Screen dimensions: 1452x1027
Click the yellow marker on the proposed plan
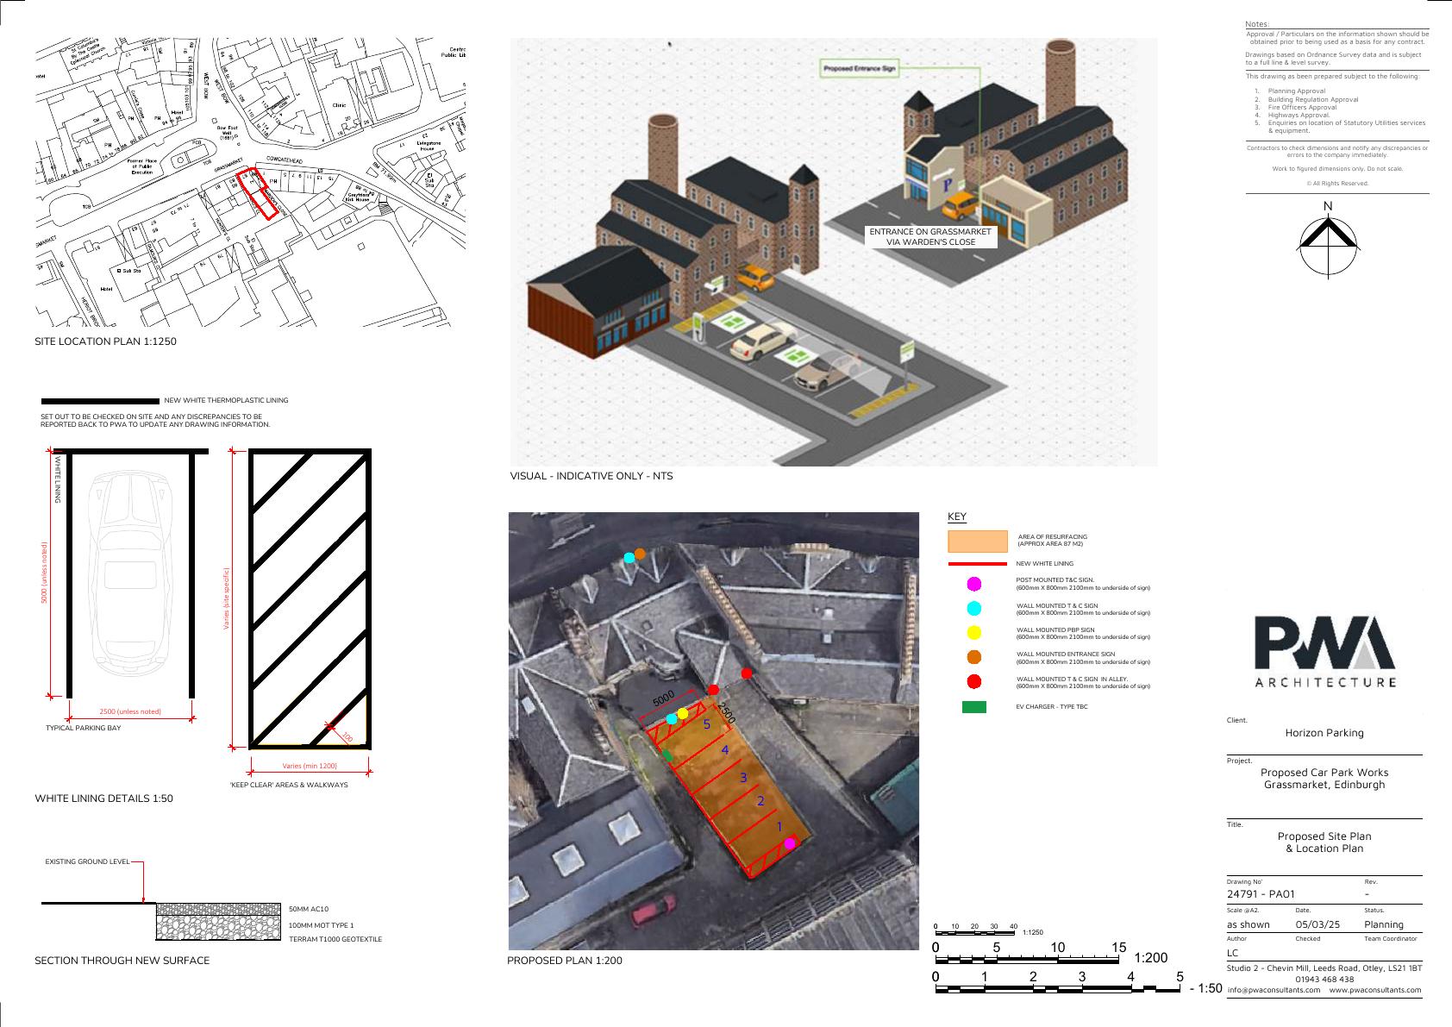point(683,713)
